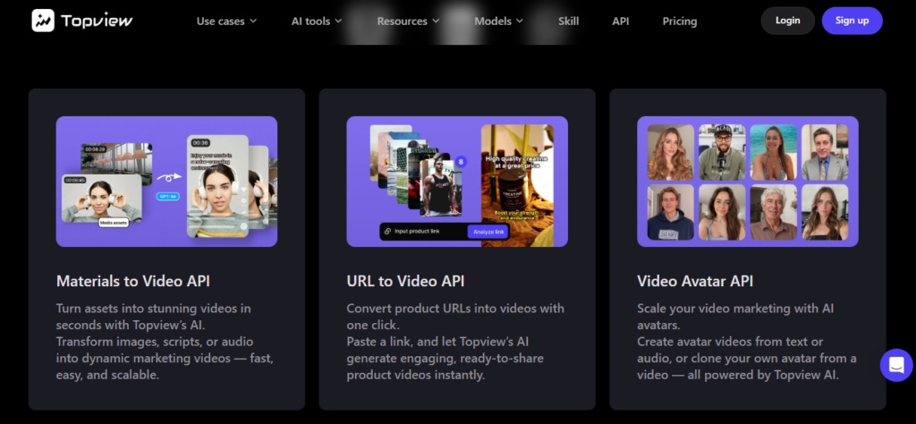Click the curved arrow icon in Materials preview

tap(169, 175)
